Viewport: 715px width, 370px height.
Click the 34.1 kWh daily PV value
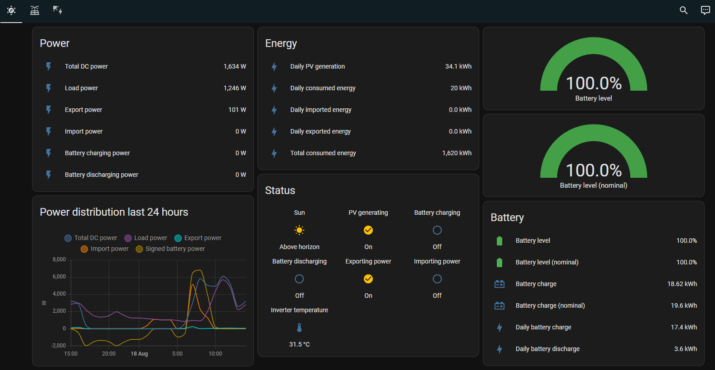click(x=458, y=66)
